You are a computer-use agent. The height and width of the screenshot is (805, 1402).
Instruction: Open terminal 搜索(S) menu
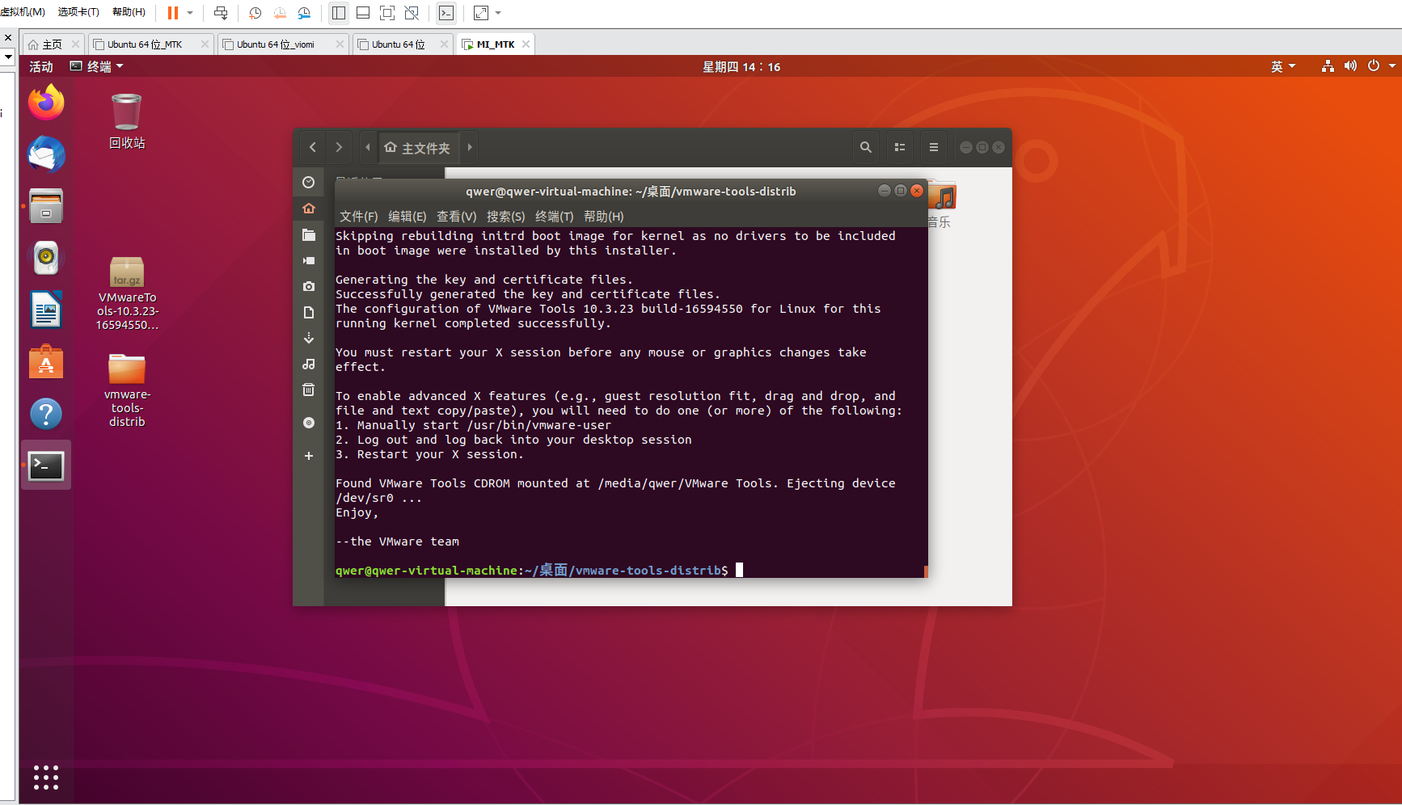tap(505, 216)
